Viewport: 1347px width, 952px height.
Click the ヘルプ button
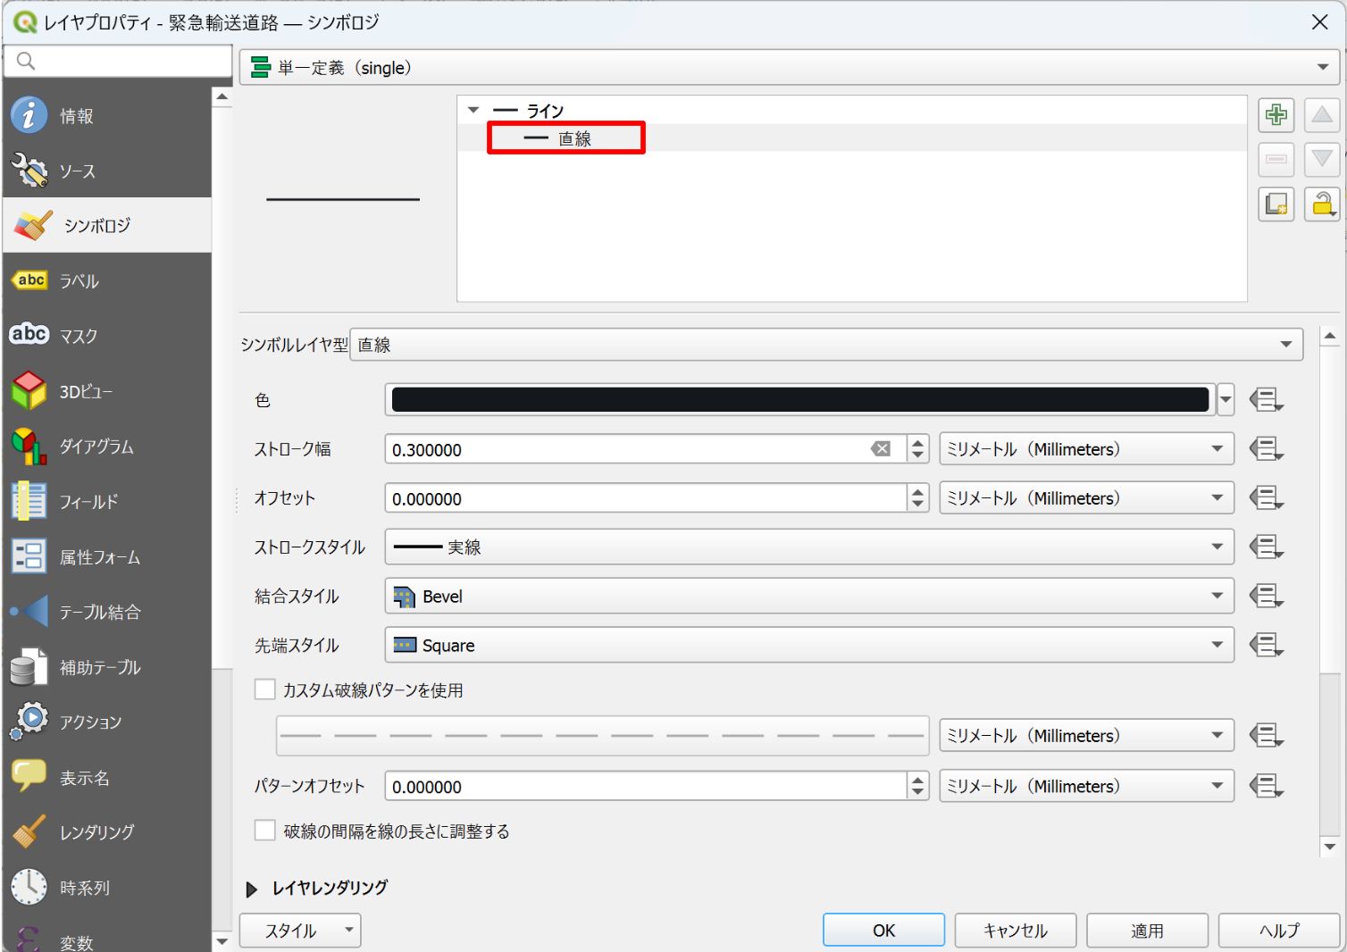point(1279,931)
